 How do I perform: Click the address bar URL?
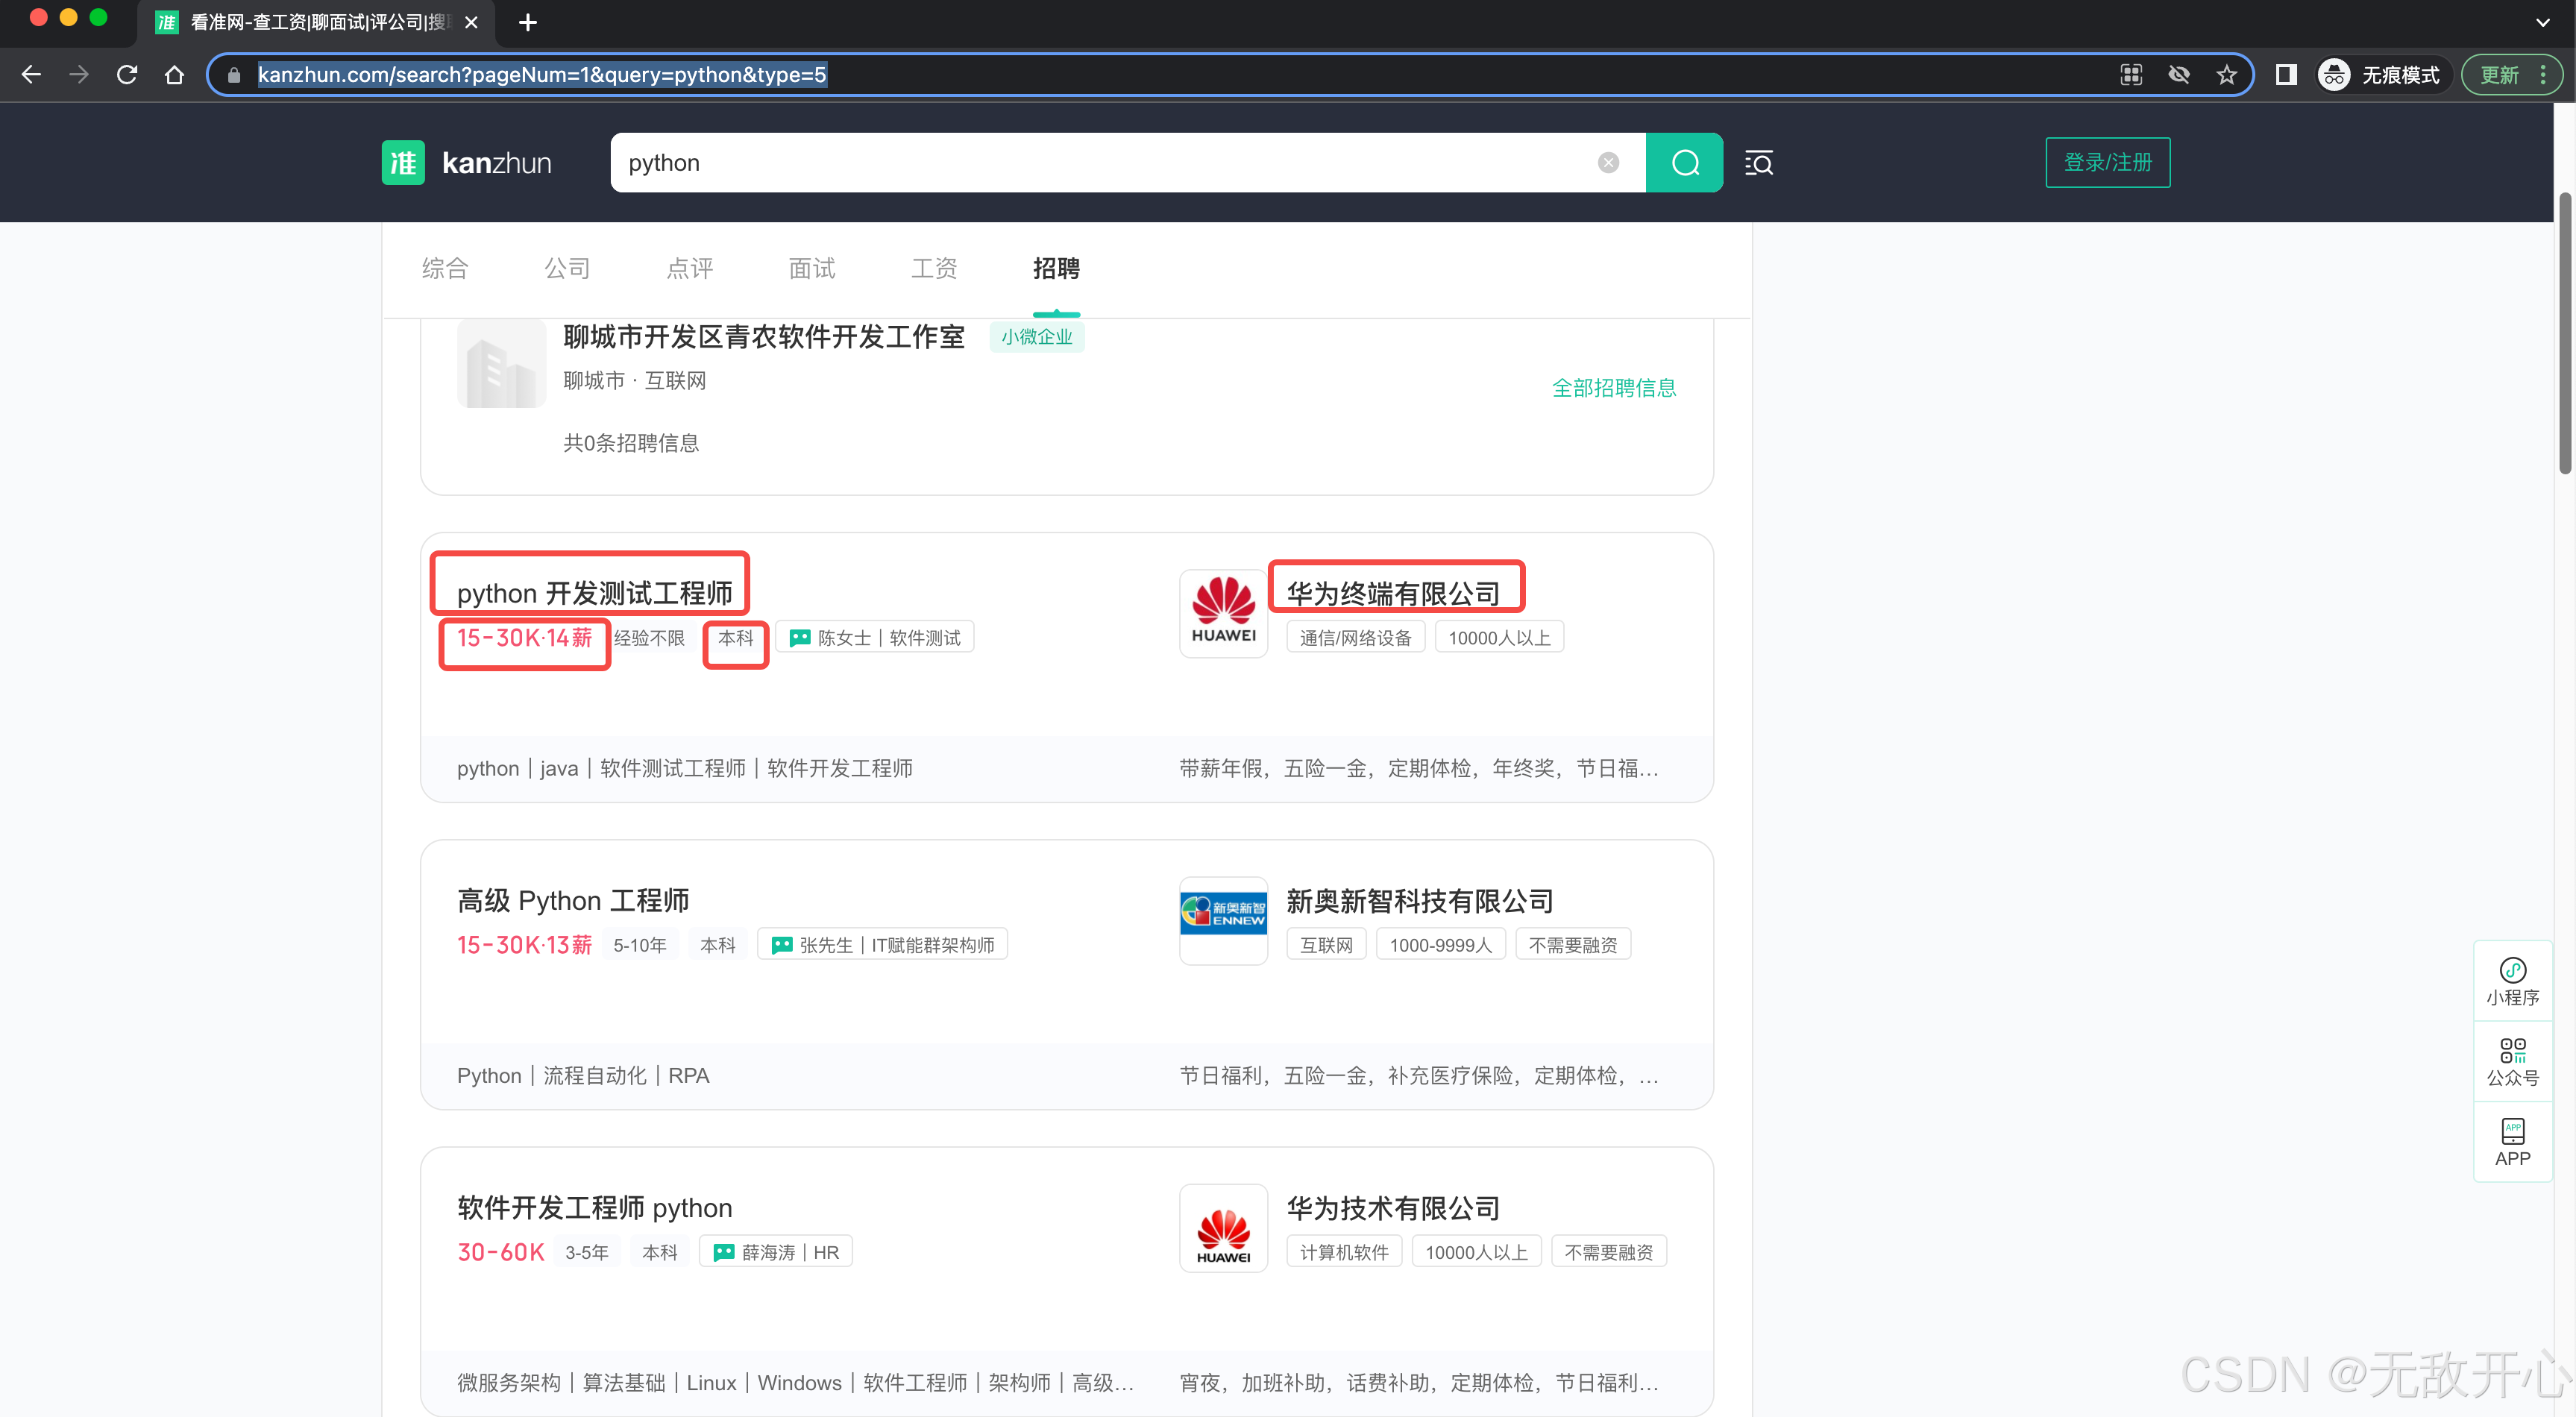click(x=542, y=75)
